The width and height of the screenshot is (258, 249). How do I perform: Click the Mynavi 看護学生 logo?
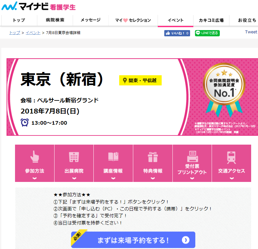coord(39,6)
